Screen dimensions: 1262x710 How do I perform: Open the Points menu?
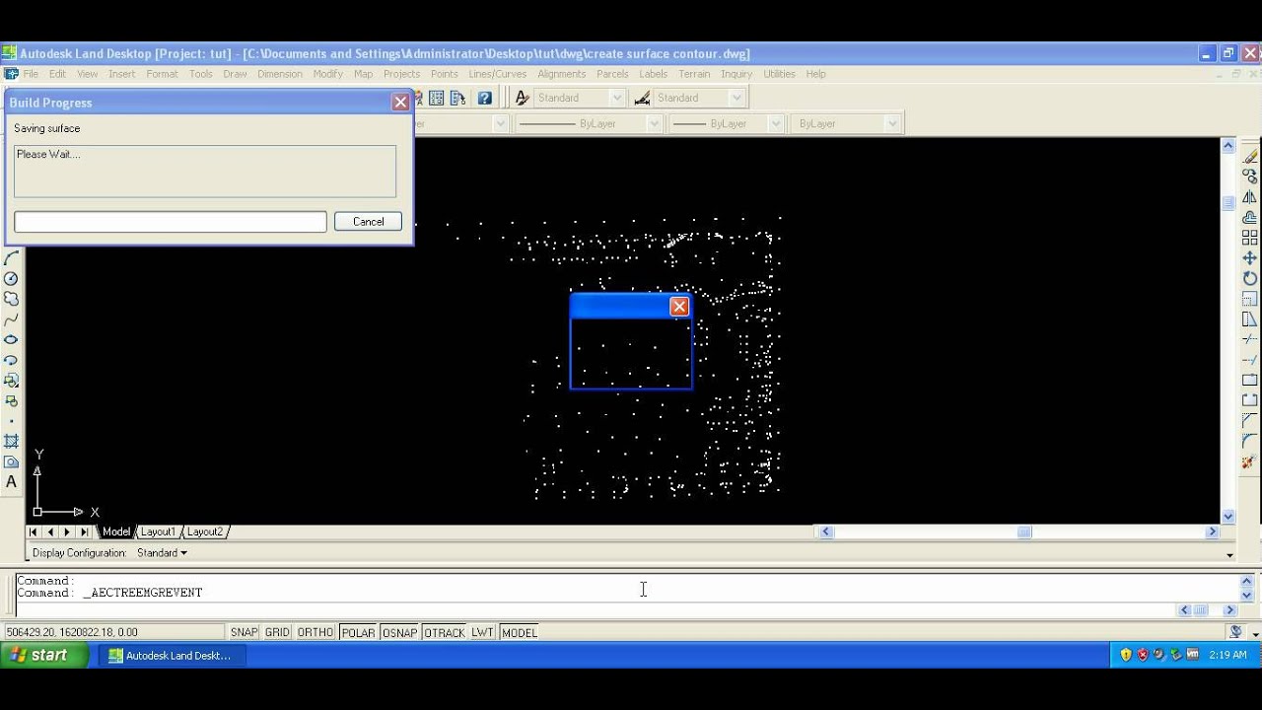[x=444, y=74]
